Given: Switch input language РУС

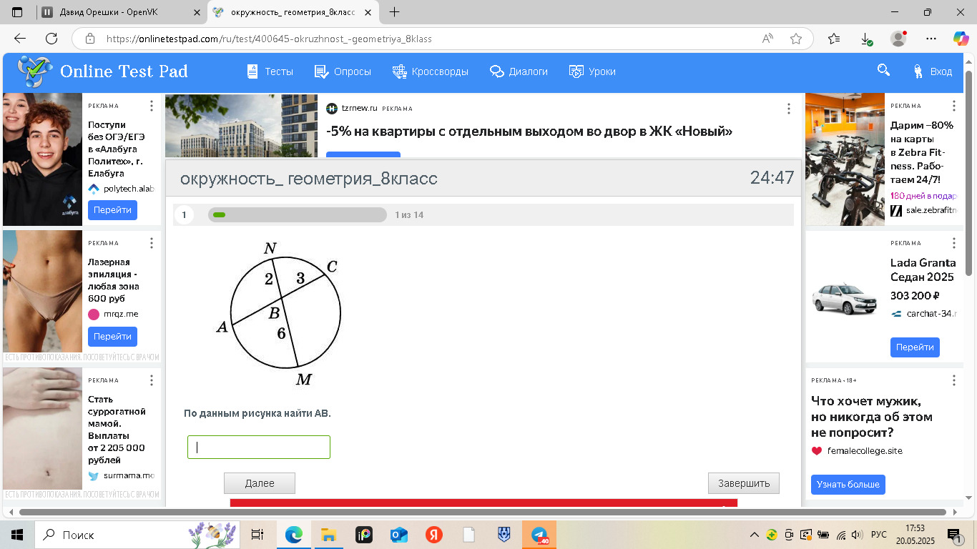Looking at the screenshot, I should coord(878,535).
